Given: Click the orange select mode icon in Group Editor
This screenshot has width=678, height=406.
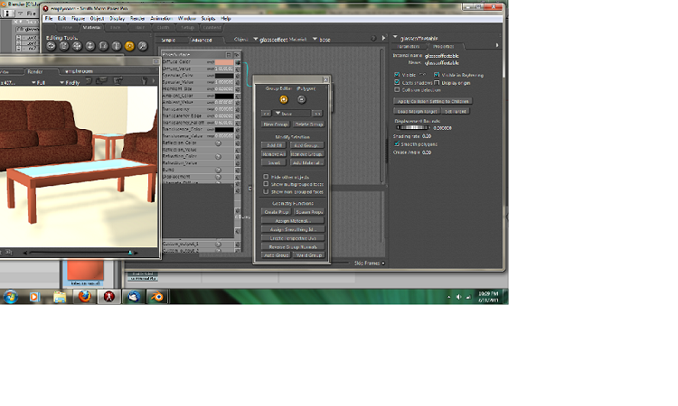Looking at the screenshot, I should point(283,98).
